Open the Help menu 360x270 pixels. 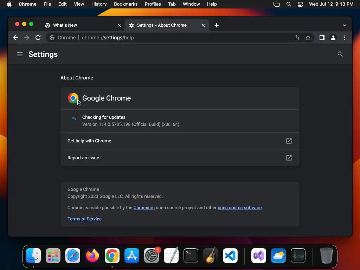212,4
